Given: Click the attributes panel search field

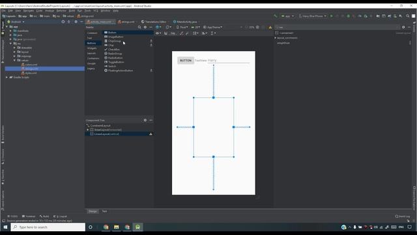Looking at the screenshot, I should [x=337, y=27].
